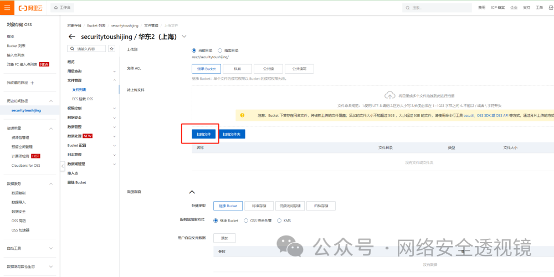Open ECS 挂载 OSS menu item
The height and width of the screenshot is (277, 554).
coord(83,99)
